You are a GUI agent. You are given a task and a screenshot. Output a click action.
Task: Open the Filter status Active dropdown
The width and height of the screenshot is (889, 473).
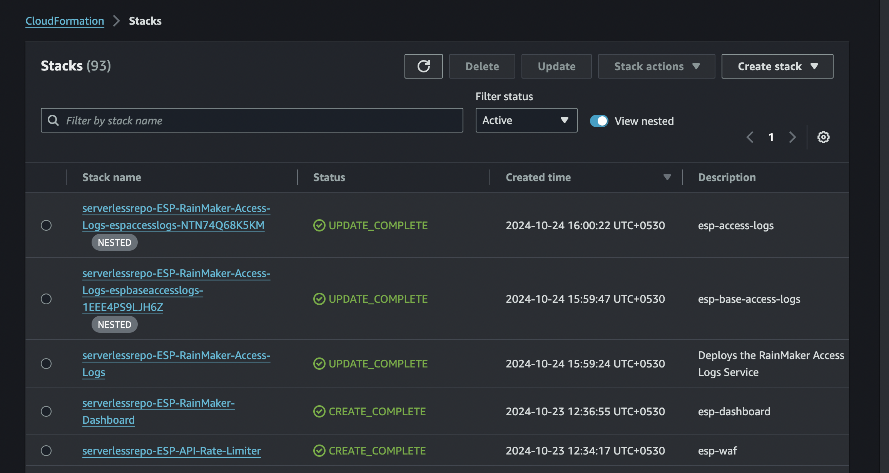click(x=526, y=120)
